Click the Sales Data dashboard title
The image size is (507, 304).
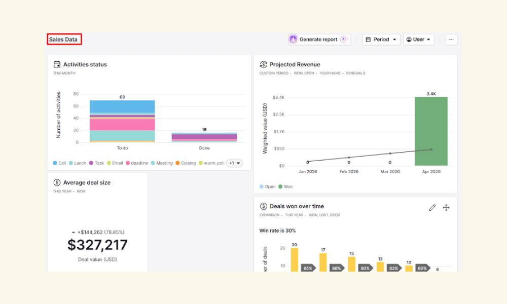63,40
